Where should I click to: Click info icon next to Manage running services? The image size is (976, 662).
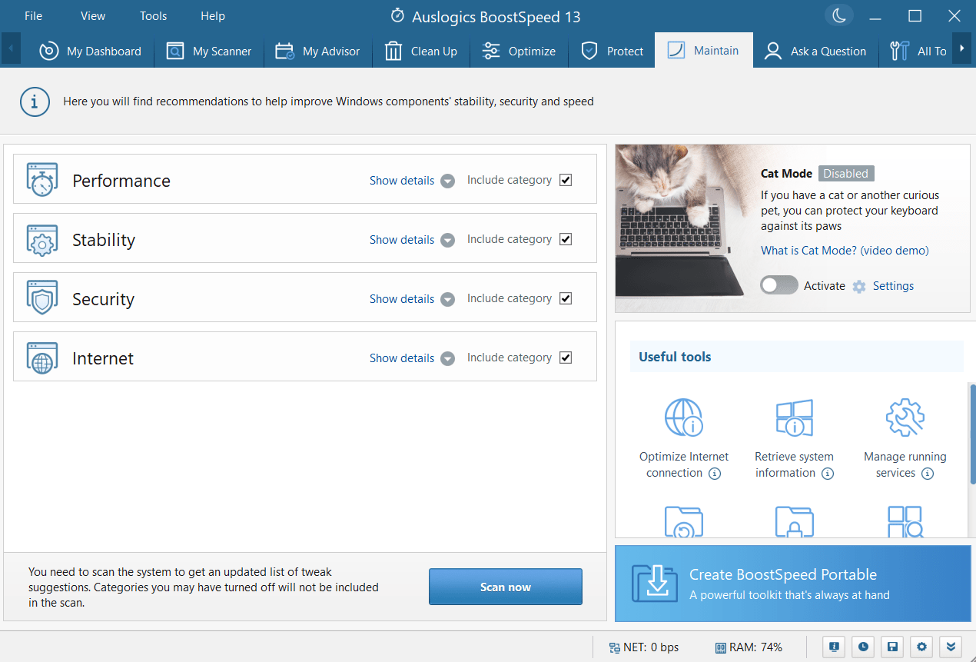click(x=928, y=474)
